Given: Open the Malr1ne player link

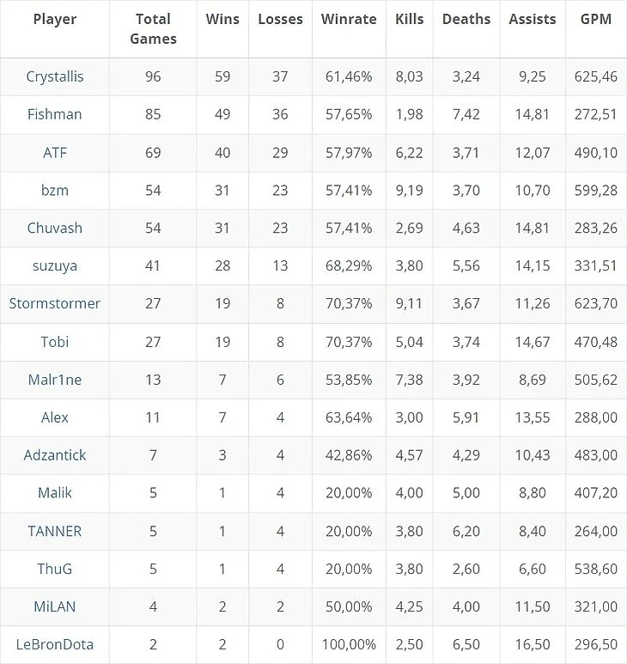Looking at the screenshot, I should point(55,380).
